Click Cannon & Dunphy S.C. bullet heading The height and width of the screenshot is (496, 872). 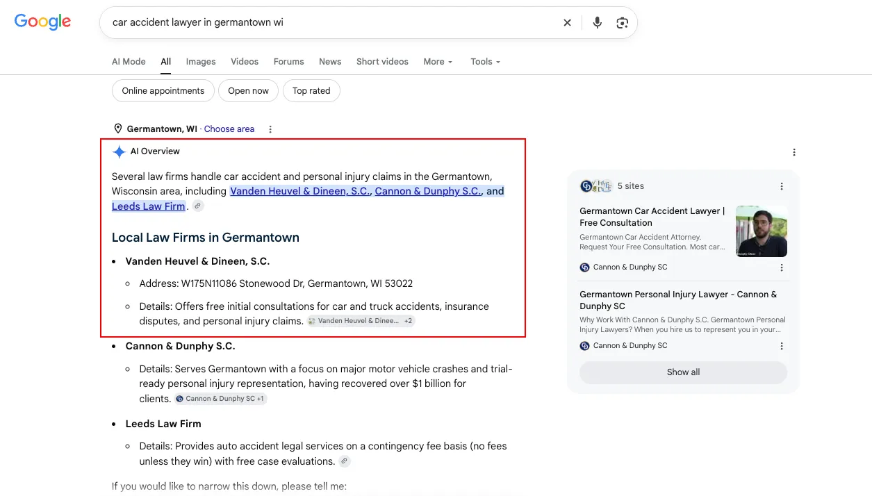pos(181,346)
